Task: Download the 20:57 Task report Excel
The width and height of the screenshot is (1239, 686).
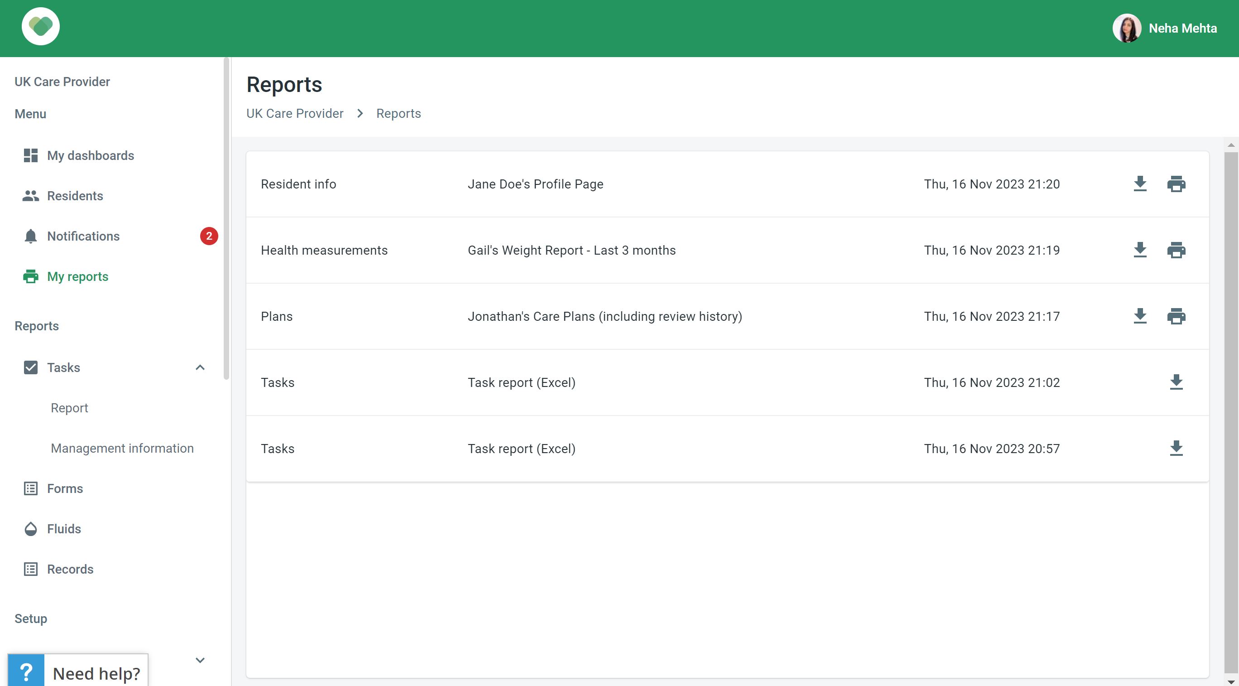Action: (1176, 448)
